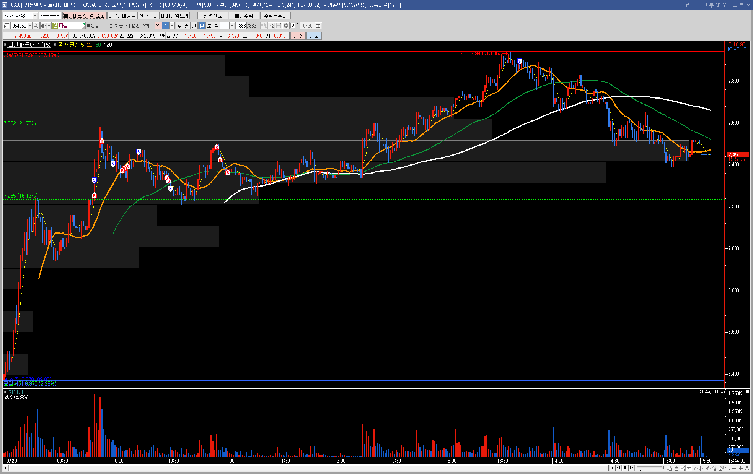The height and width of the screenshot is (474, 753).
Task: Click the fast-forward replay button
Action: 632,468
